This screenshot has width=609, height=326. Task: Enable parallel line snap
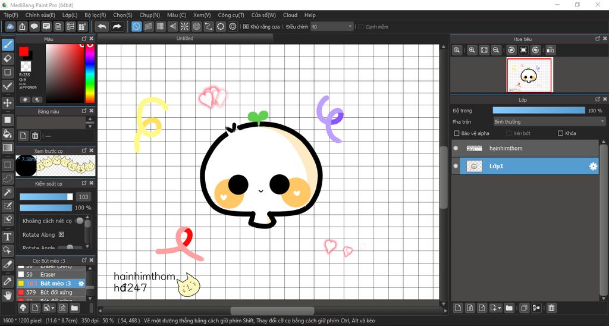point(148,26)
